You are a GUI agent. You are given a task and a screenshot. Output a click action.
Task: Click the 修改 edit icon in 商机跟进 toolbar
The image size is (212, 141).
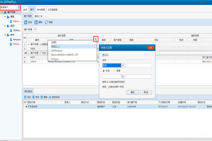coord(33,97)
